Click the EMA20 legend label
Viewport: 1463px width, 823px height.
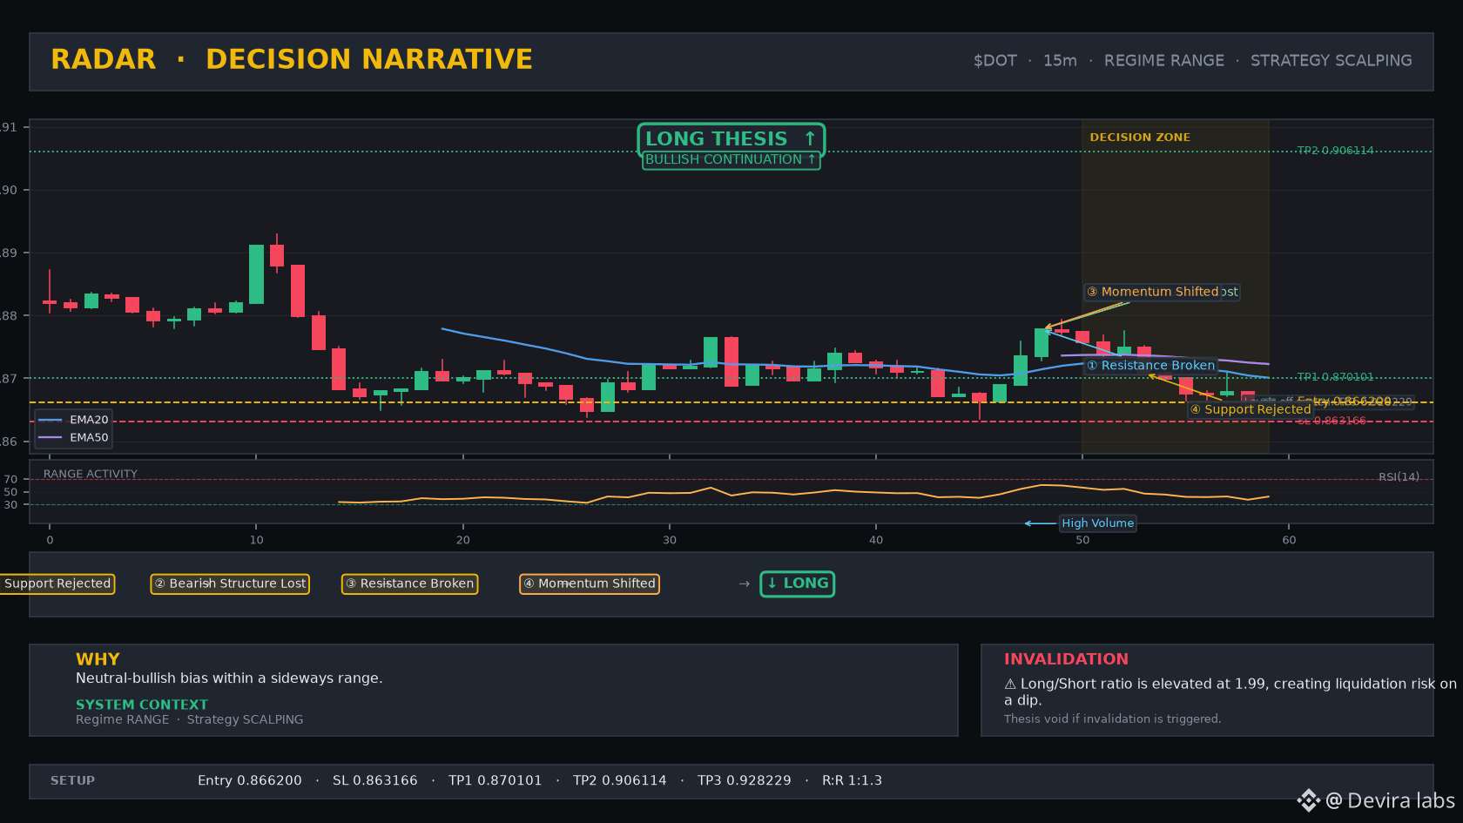89,420
